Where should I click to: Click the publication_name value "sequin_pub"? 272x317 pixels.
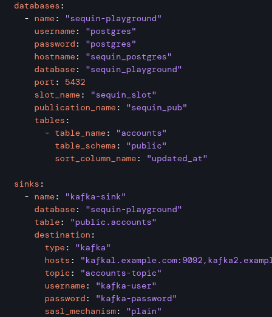pyautogui.click(x=157, y=108)
